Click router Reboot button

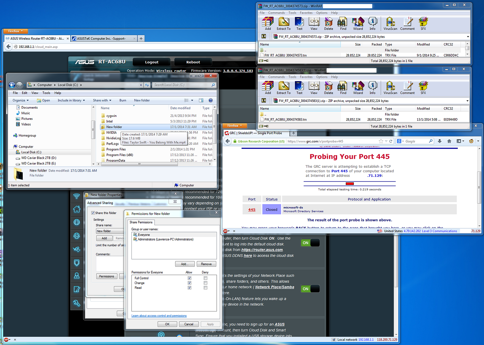pos(193,62)
